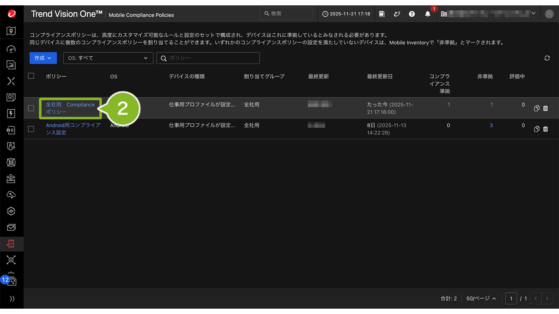559x314 pixels.
Task: Check the 全社用 Compliance policy row checkbox
Action: click(31, 108)
